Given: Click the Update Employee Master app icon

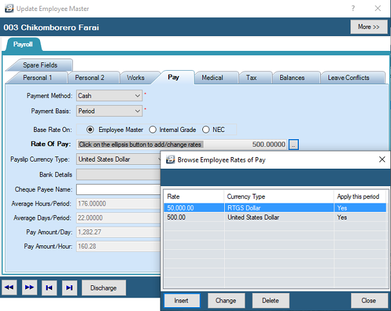Looking at the screenshot, I should pos(9,8).
